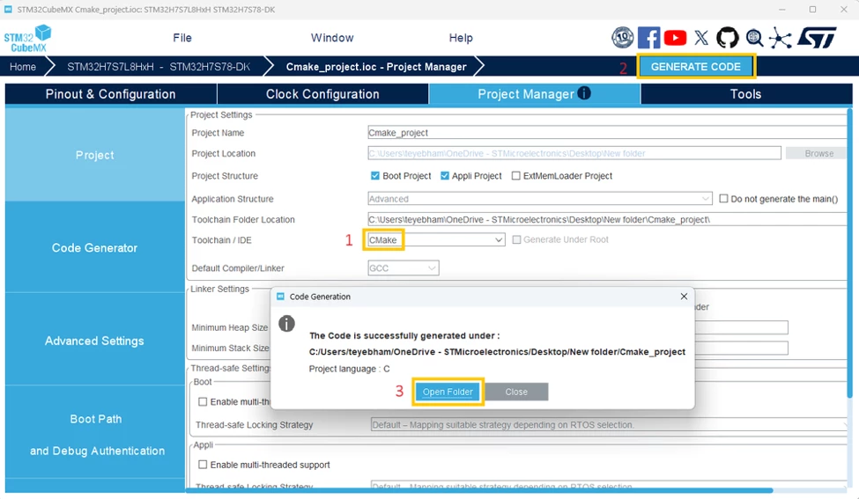The image size is (859, 499).
Task: Click 'Project language : C' text
Action: click(x=350, y=369)
